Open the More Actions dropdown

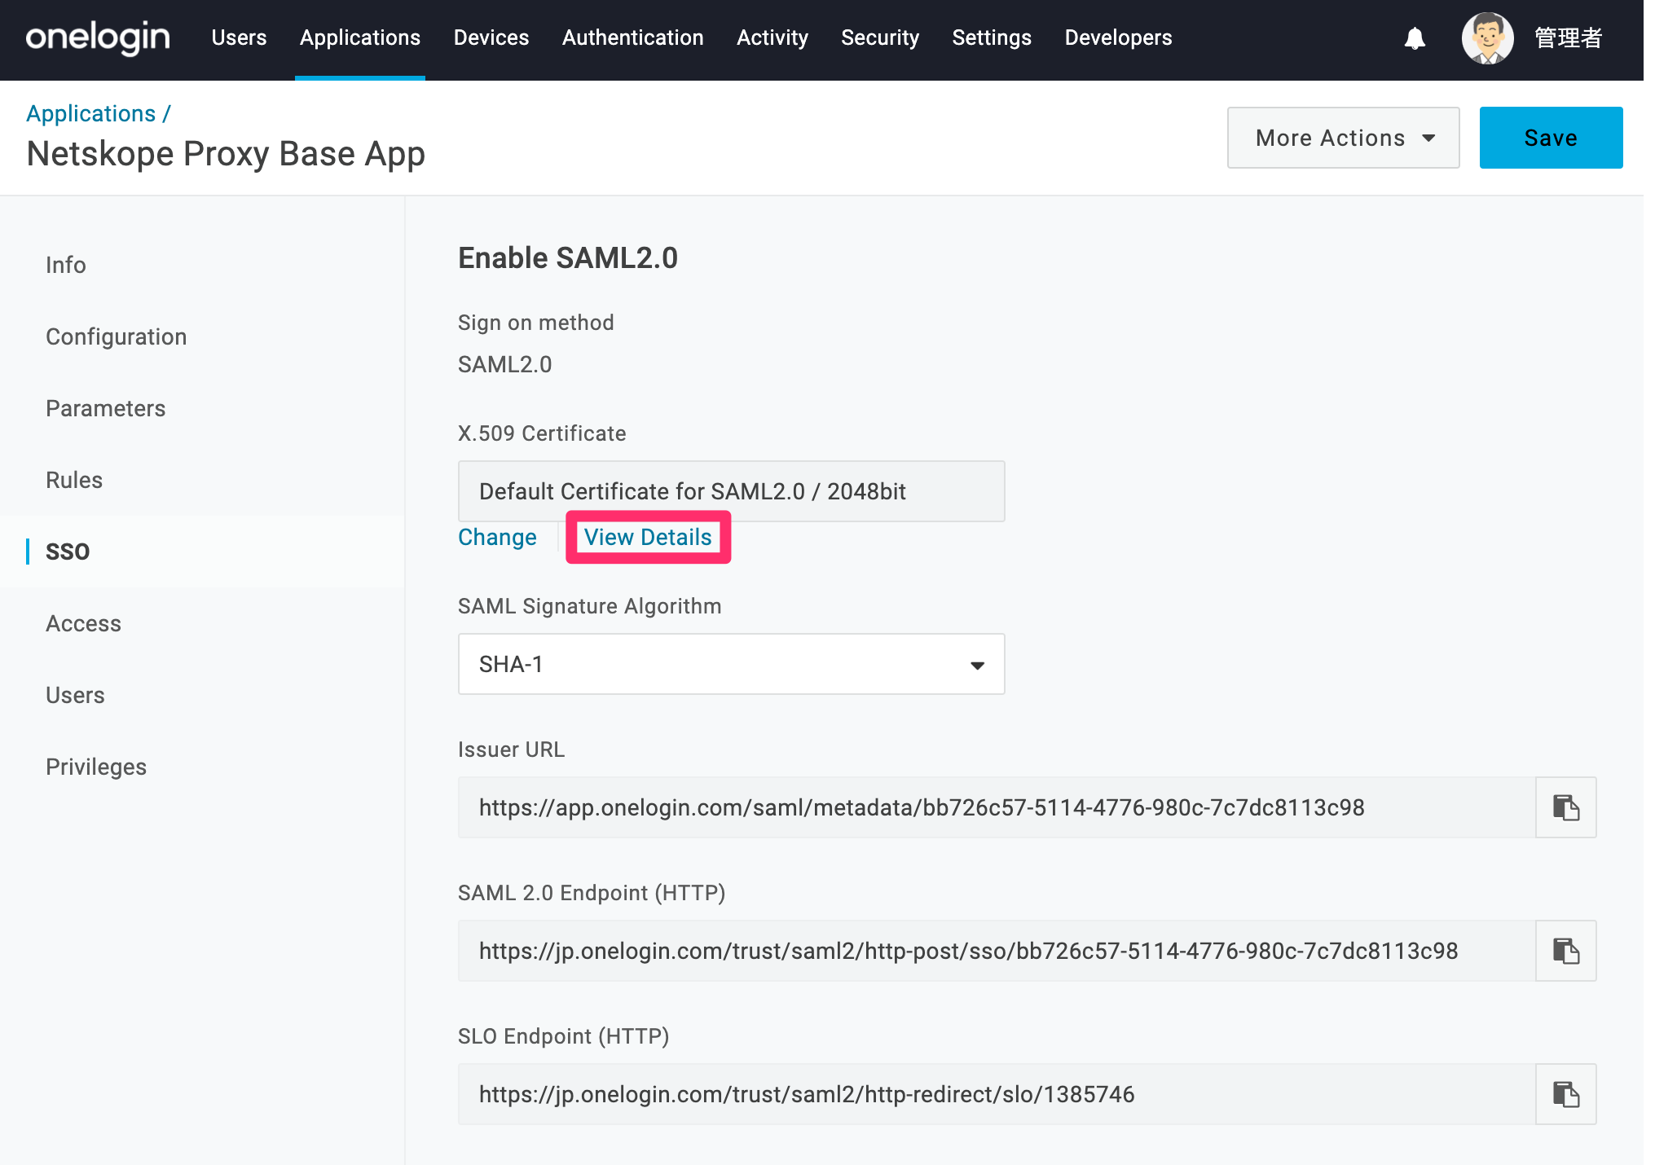tap(1343, 138)
